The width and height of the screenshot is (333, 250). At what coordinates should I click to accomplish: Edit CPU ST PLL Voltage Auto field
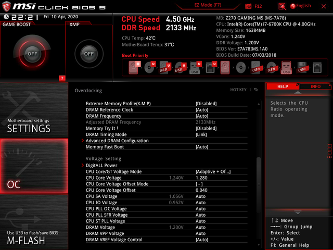200,221
